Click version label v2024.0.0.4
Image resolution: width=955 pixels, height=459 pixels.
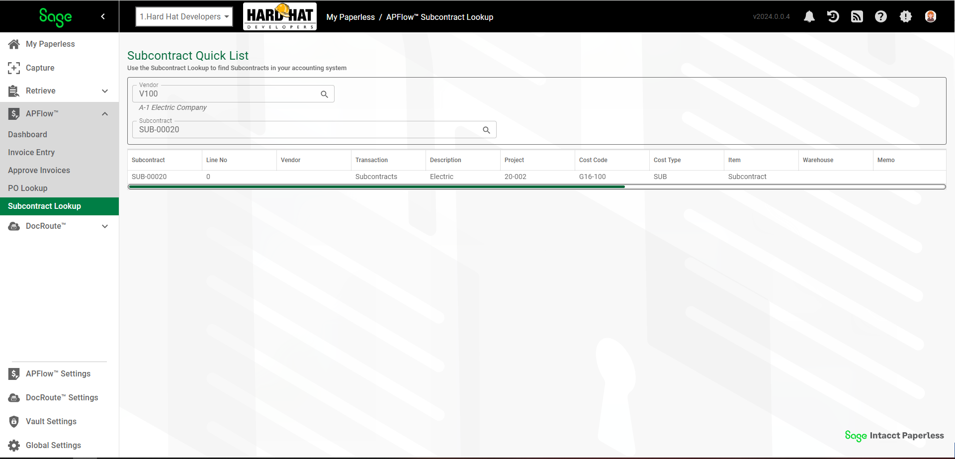(x=771, y=16)
